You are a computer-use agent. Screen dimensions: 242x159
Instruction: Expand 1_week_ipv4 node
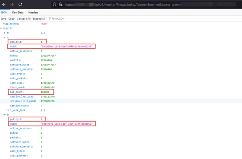tap(8, 110)
